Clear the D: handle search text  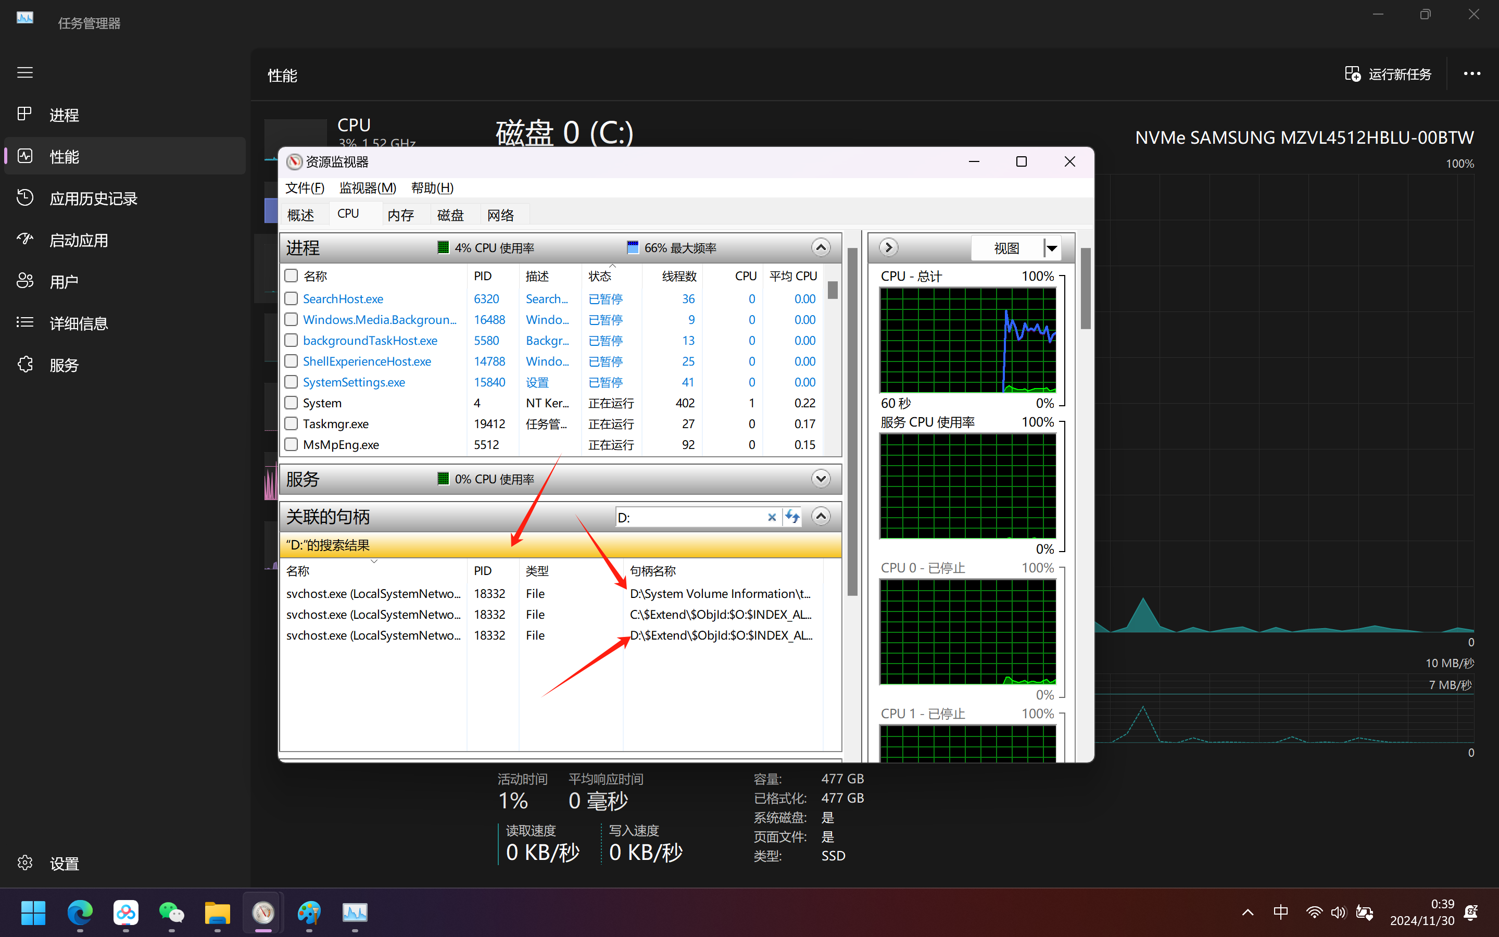click(771, 517)
